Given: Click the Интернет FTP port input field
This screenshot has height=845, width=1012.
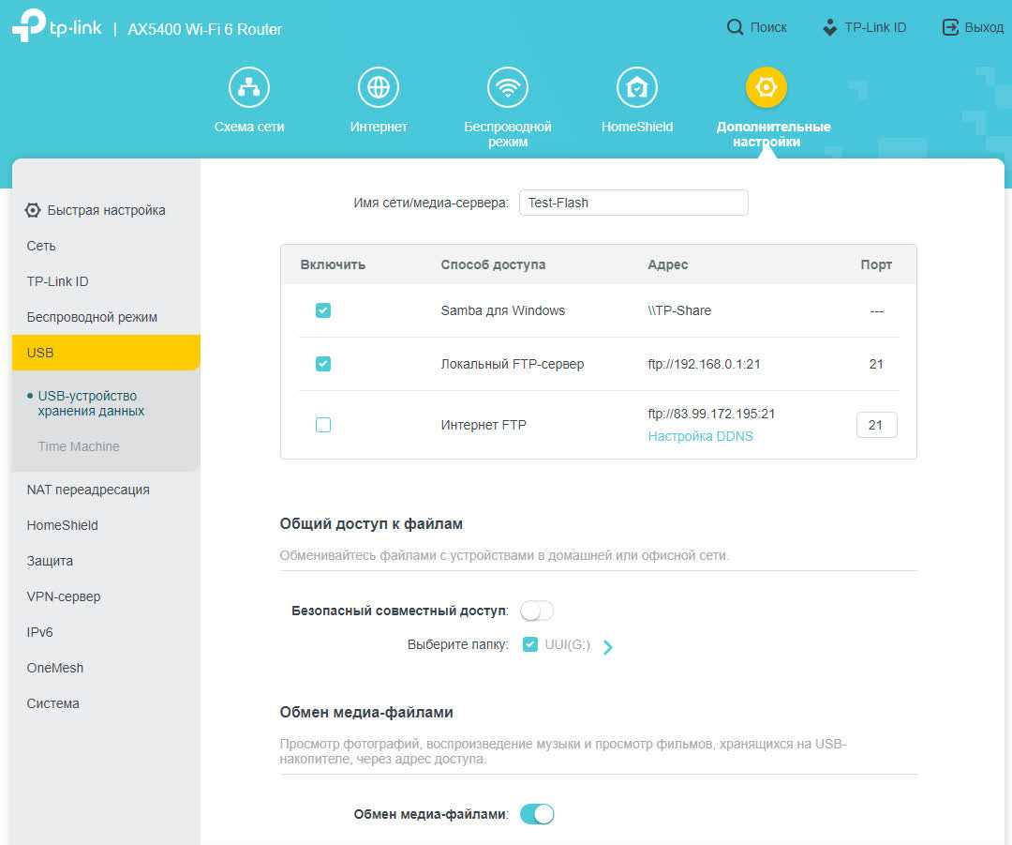Looking at the screenshot, I should (876, 425).
